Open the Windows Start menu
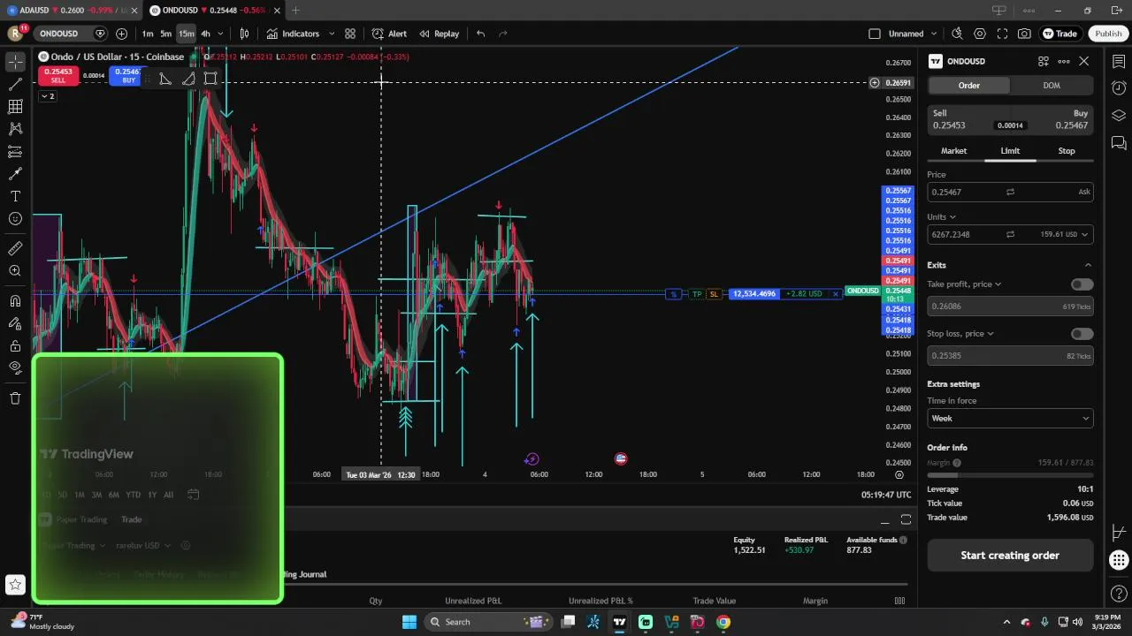 pos(409,622)
